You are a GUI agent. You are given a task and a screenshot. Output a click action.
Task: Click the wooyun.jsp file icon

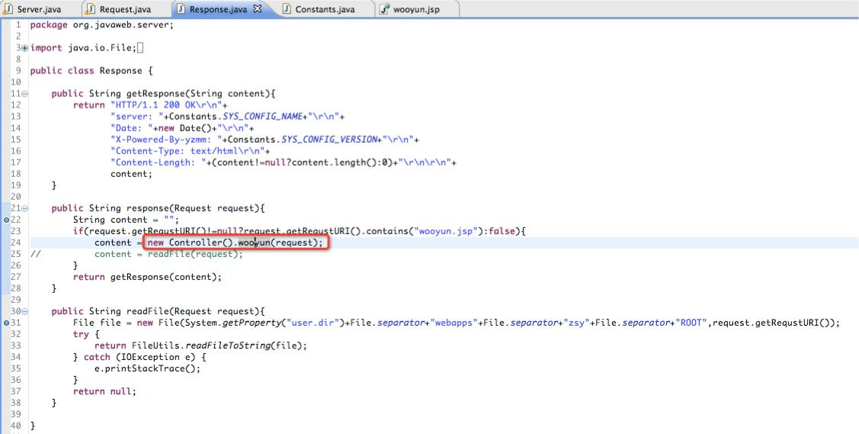(x=385, y=8)
